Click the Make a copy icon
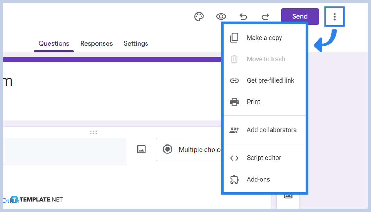The width and height of the screenshot is (371, 212). (x=234, y=38)
